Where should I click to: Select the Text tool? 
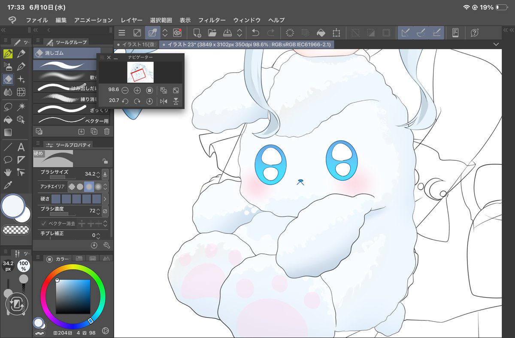coord(21,147)
